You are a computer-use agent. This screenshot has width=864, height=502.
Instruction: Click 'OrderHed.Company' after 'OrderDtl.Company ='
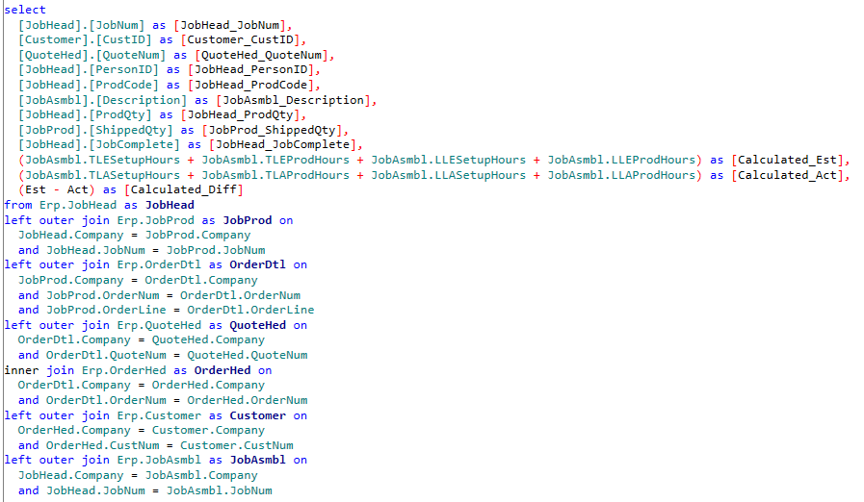click(208, 386)
